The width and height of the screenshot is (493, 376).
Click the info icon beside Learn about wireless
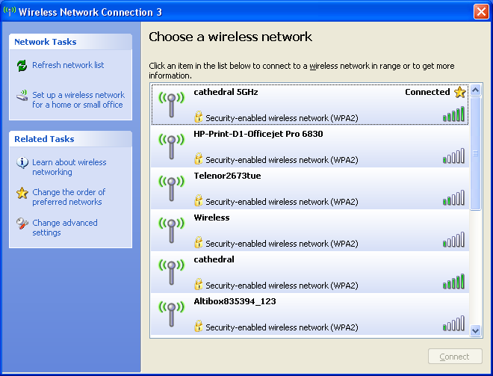(22, 163)
